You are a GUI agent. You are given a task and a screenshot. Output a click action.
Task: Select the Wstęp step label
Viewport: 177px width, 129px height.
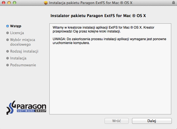16,26
